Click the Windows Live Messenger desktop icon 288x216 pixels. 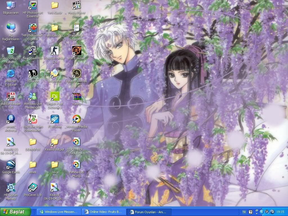[x=33, y=100]
